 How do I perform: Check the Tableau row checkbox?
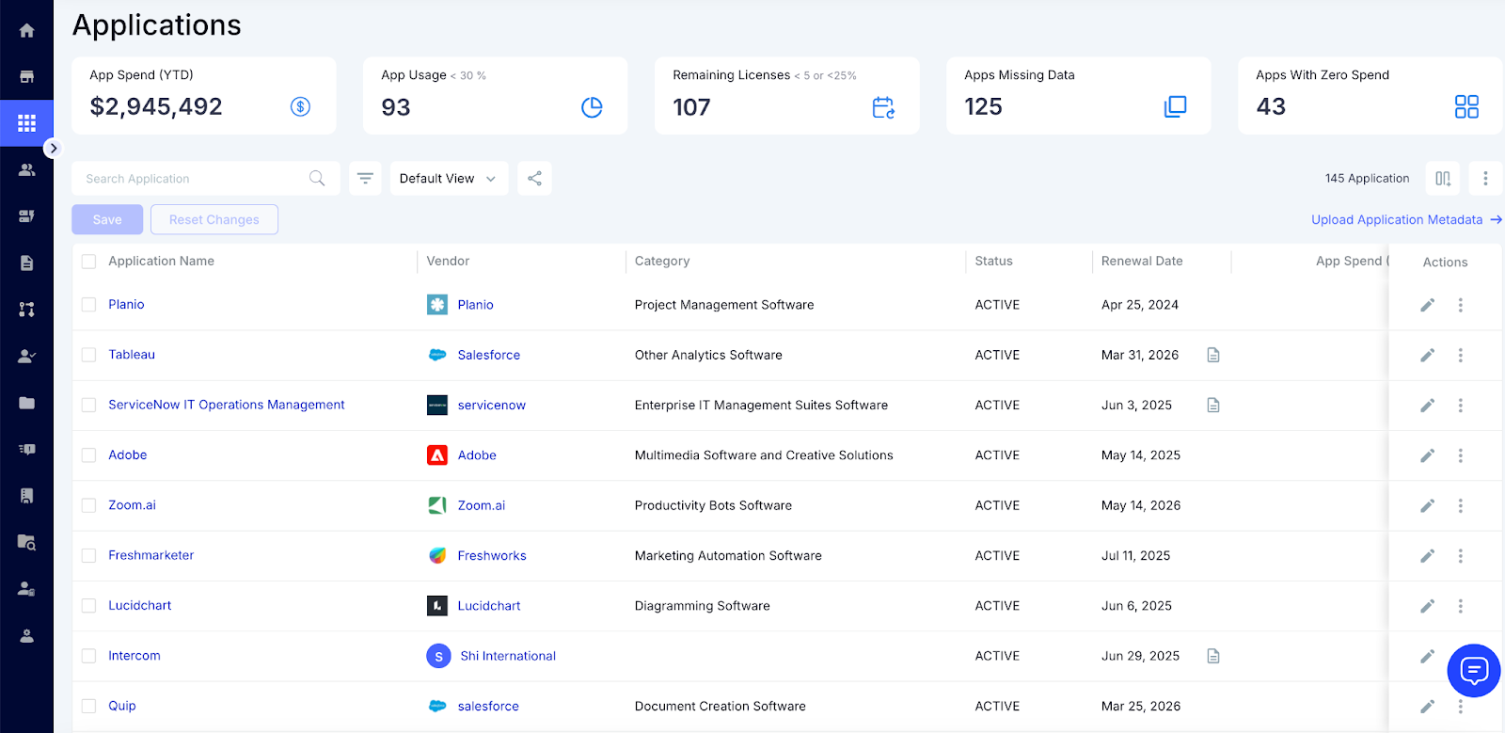click(88, 355)
